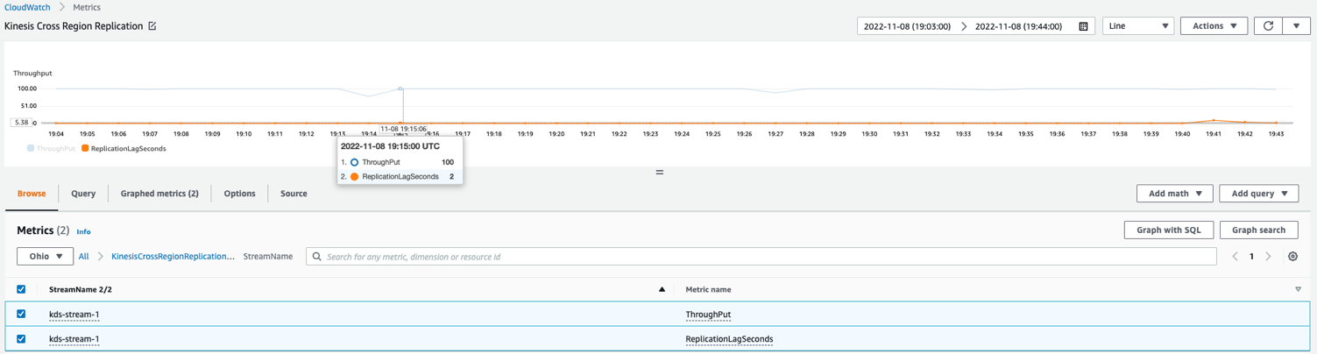Image resolution: width=1317 pixels, height=354 pixels.
Task: Click the ThroughPut metric name cell
Action: click(x=708, y=315)
